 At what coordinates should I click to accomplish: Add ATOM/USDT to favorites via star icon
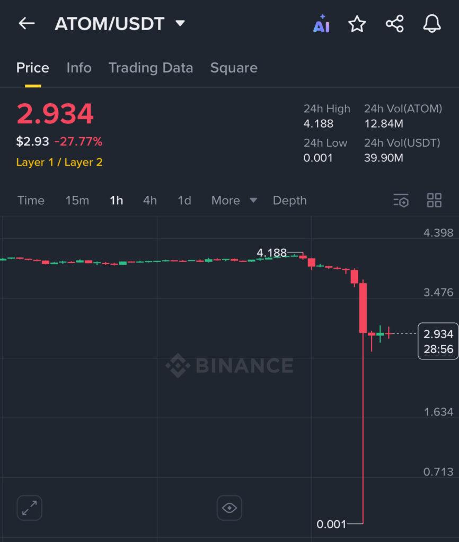[x=357, y=23]
